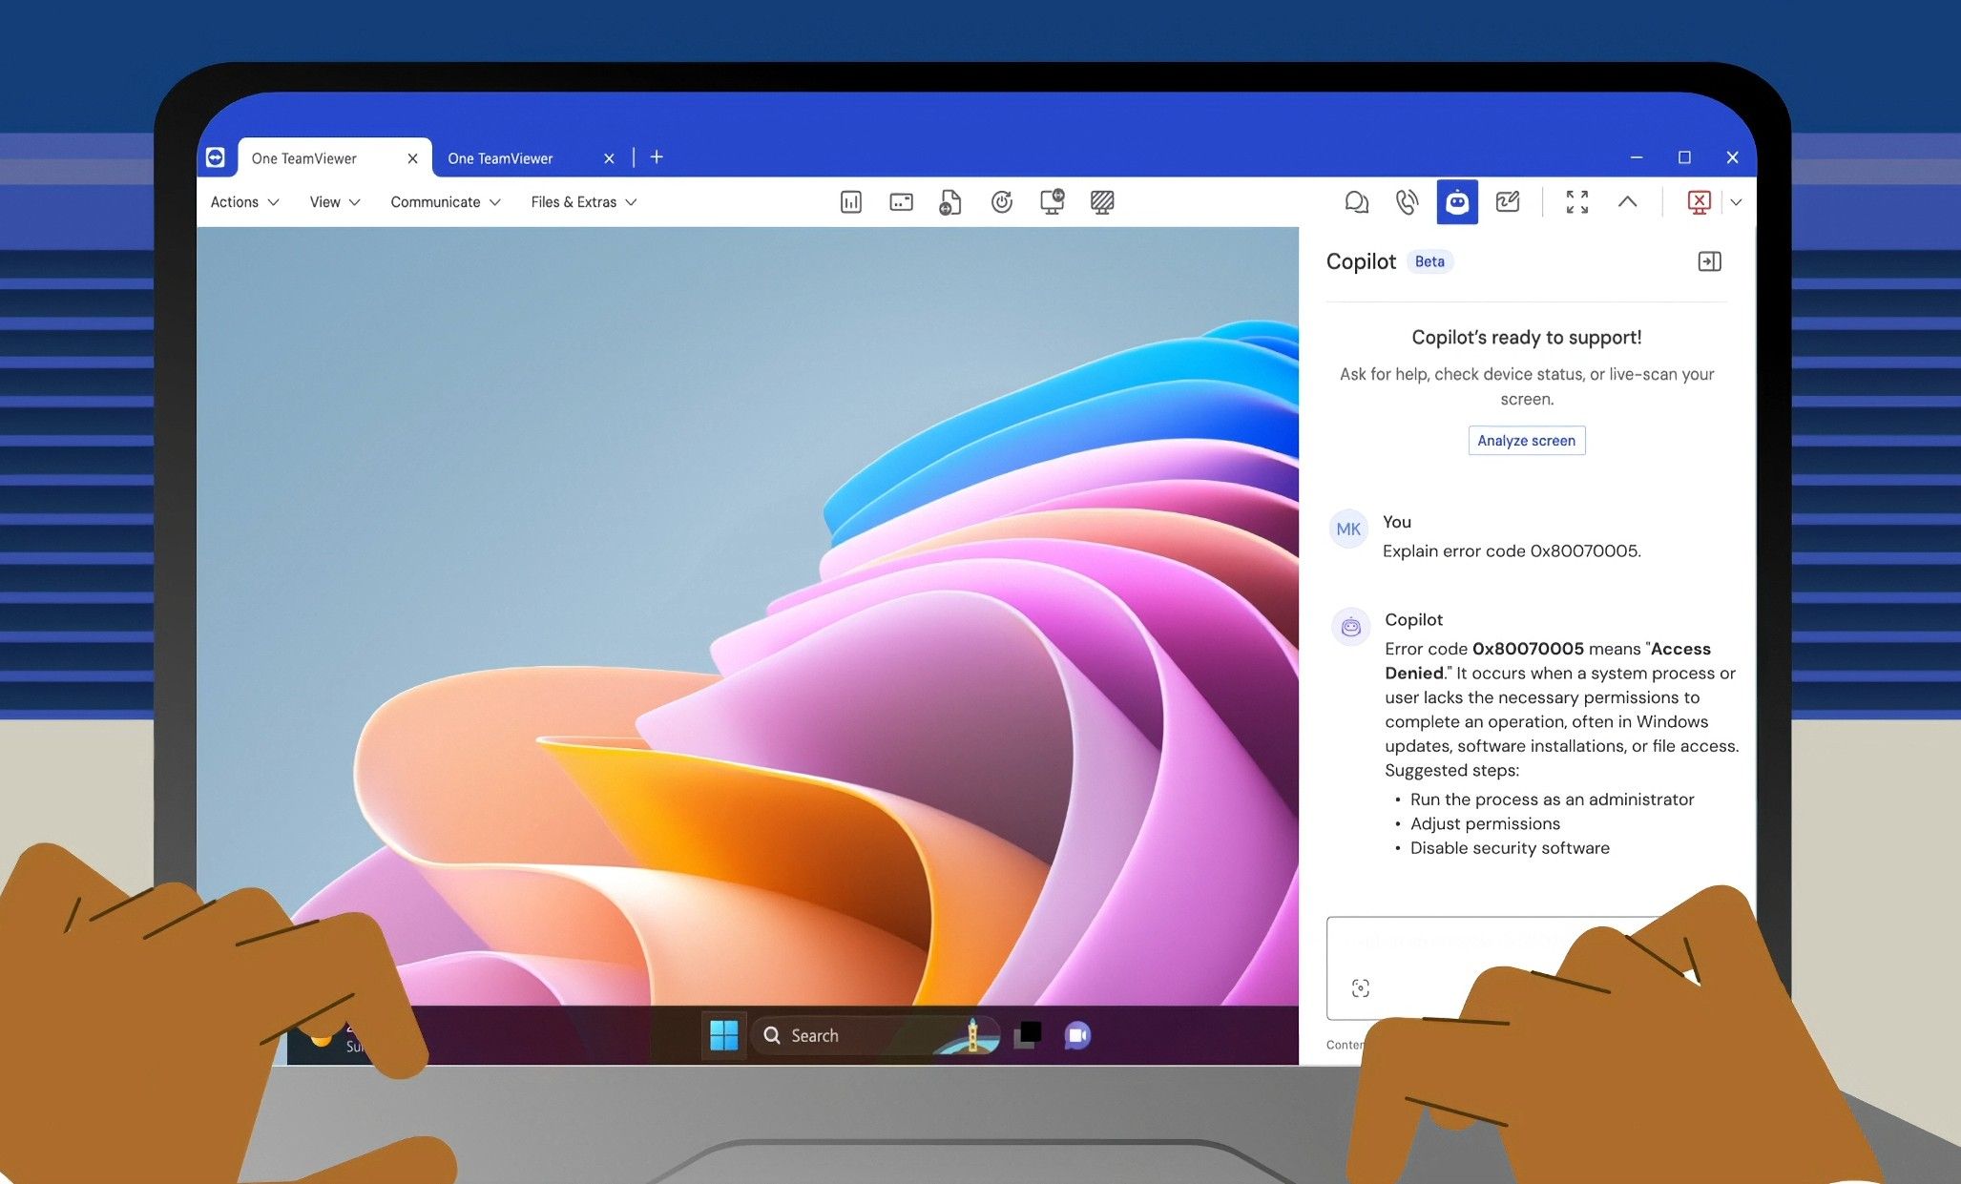This screenshot has width=1961, height=1184.
Task: Open the chat bubbles icon
Action: click(x=1356, y=202)
